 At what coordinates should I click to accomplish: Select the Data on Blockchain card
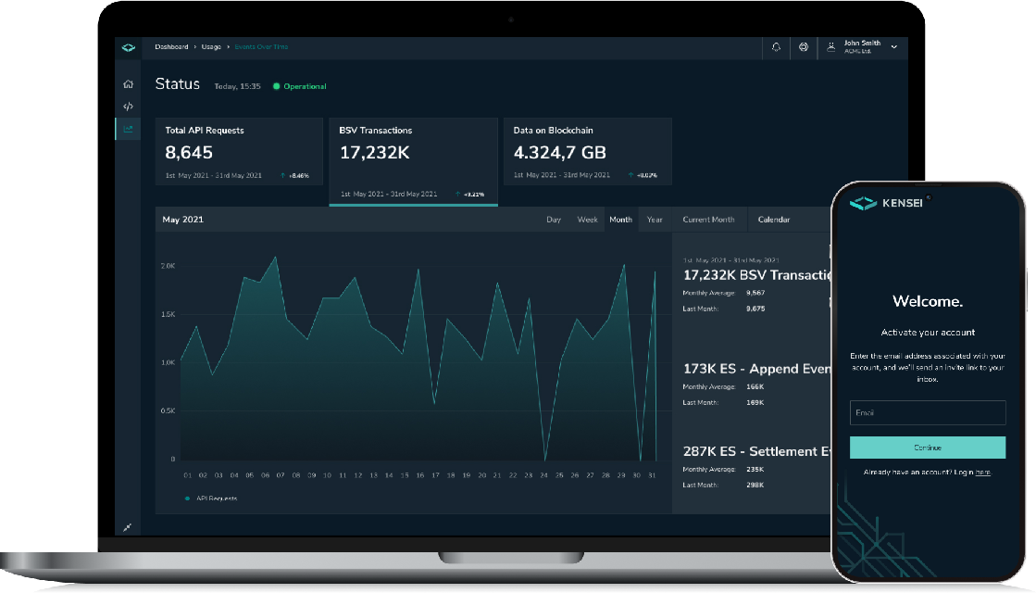click(x=588, y=151)
